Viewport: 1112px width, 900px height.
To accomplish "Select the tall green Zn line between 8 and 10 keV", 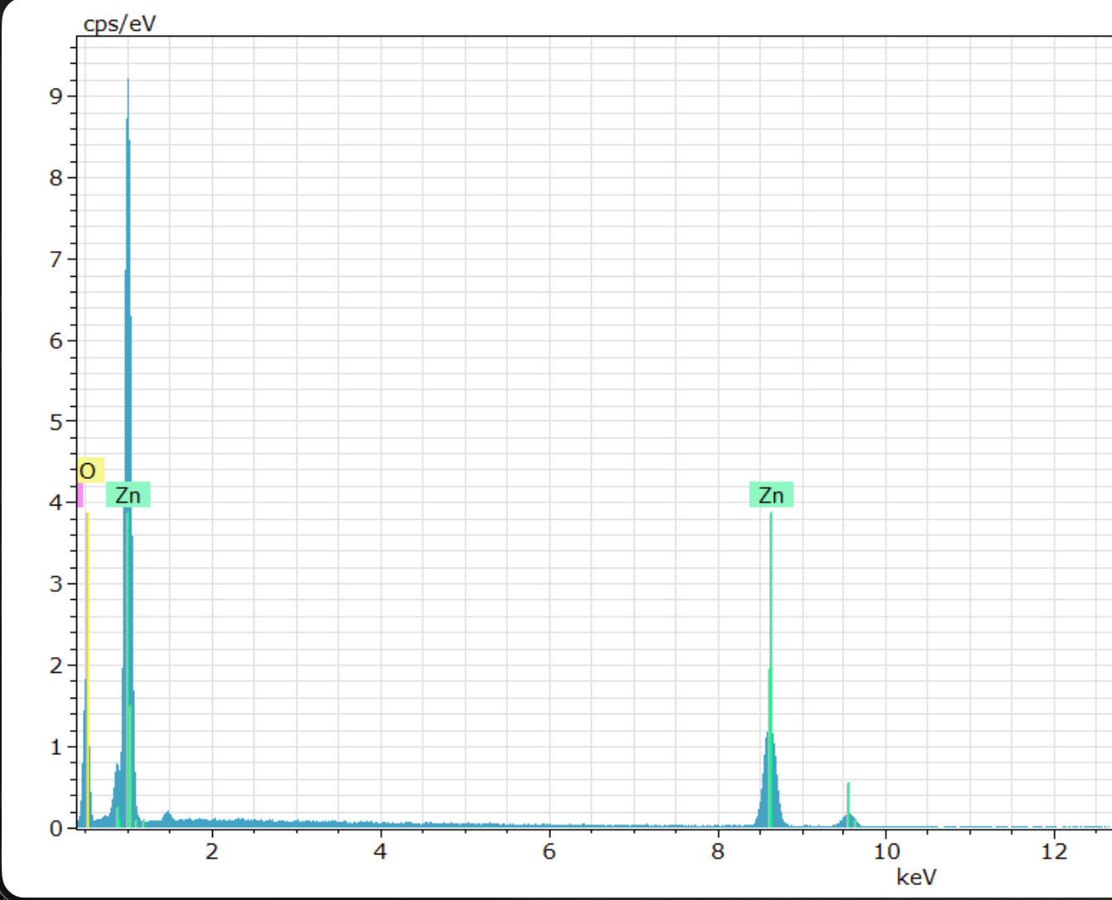I will 771,670.
